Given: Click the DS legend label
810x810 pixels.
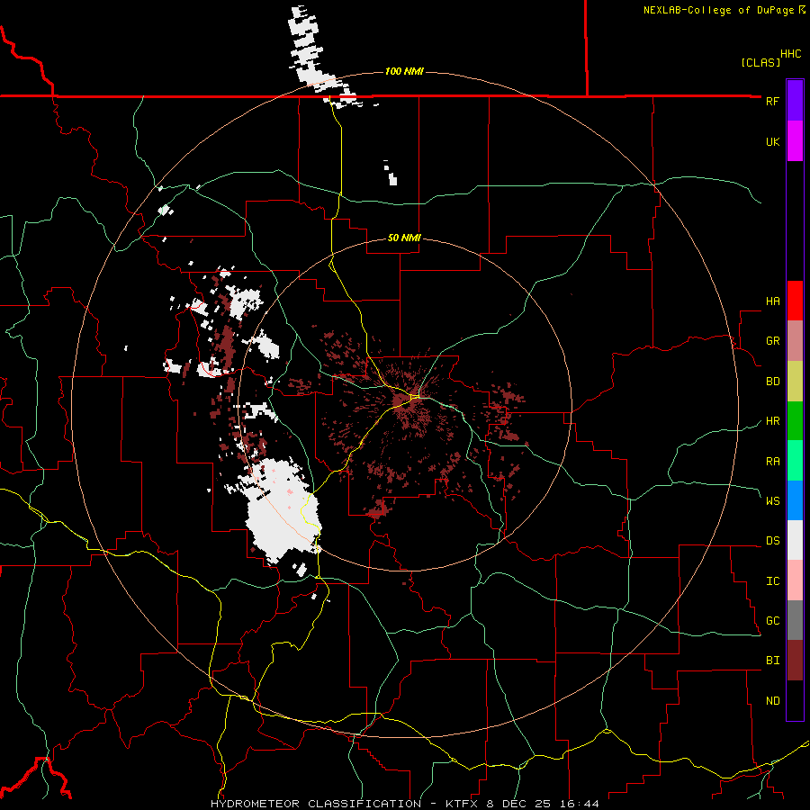Looking at the screenshot, I should [772, 541].
